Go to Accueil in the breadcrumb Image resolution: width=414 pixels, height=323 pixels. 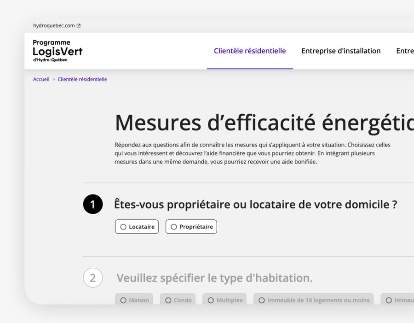tap(41, 79)
